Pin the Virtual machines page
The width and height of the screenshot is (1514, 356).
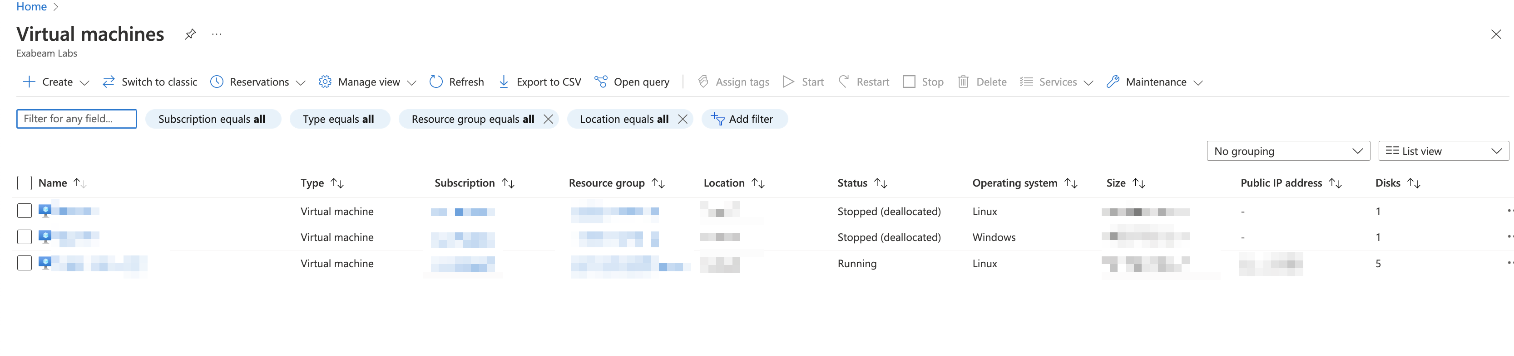[x=190, y=34]
